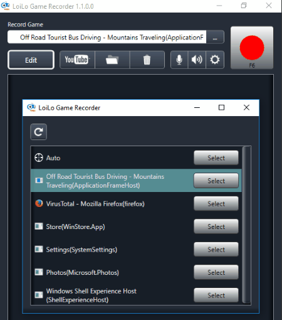This screenshot has width=282, height=320.
Task: Click the Auto crosshair target icon
Action: pos(39,157)
